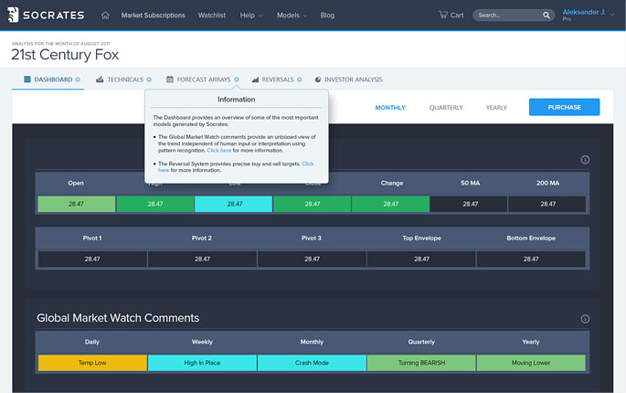Screen dimensions: 626x393
Task: Switch to the Technicals tab
Action: coord(125,80)
